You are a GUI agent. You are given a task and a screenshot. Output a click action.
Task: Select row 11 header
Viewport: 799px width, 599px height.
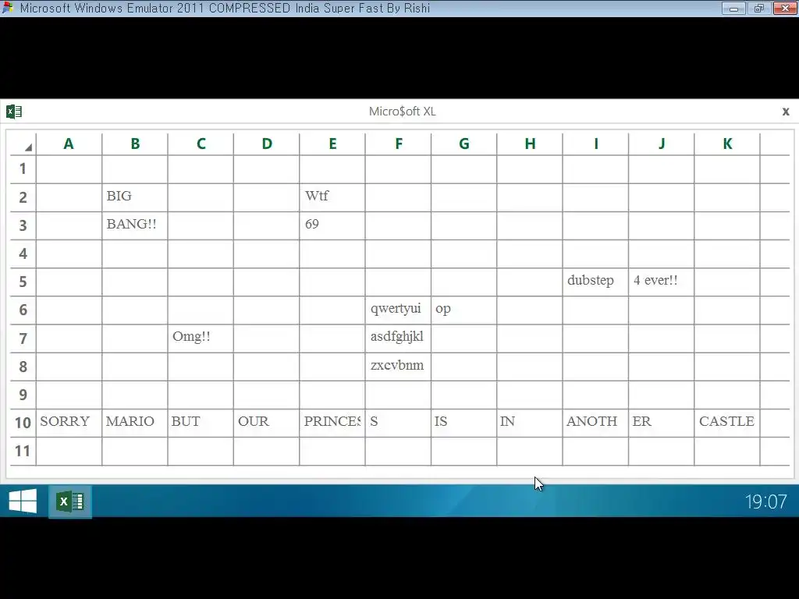[x=23, y=452]
